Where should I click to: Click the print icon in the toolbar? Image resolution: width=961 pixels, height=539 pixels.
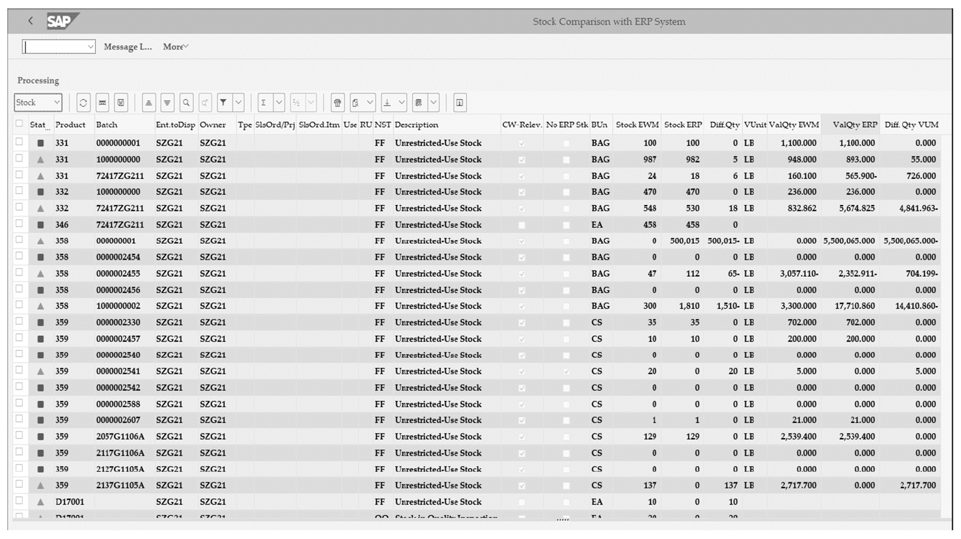tap(337, 102)
